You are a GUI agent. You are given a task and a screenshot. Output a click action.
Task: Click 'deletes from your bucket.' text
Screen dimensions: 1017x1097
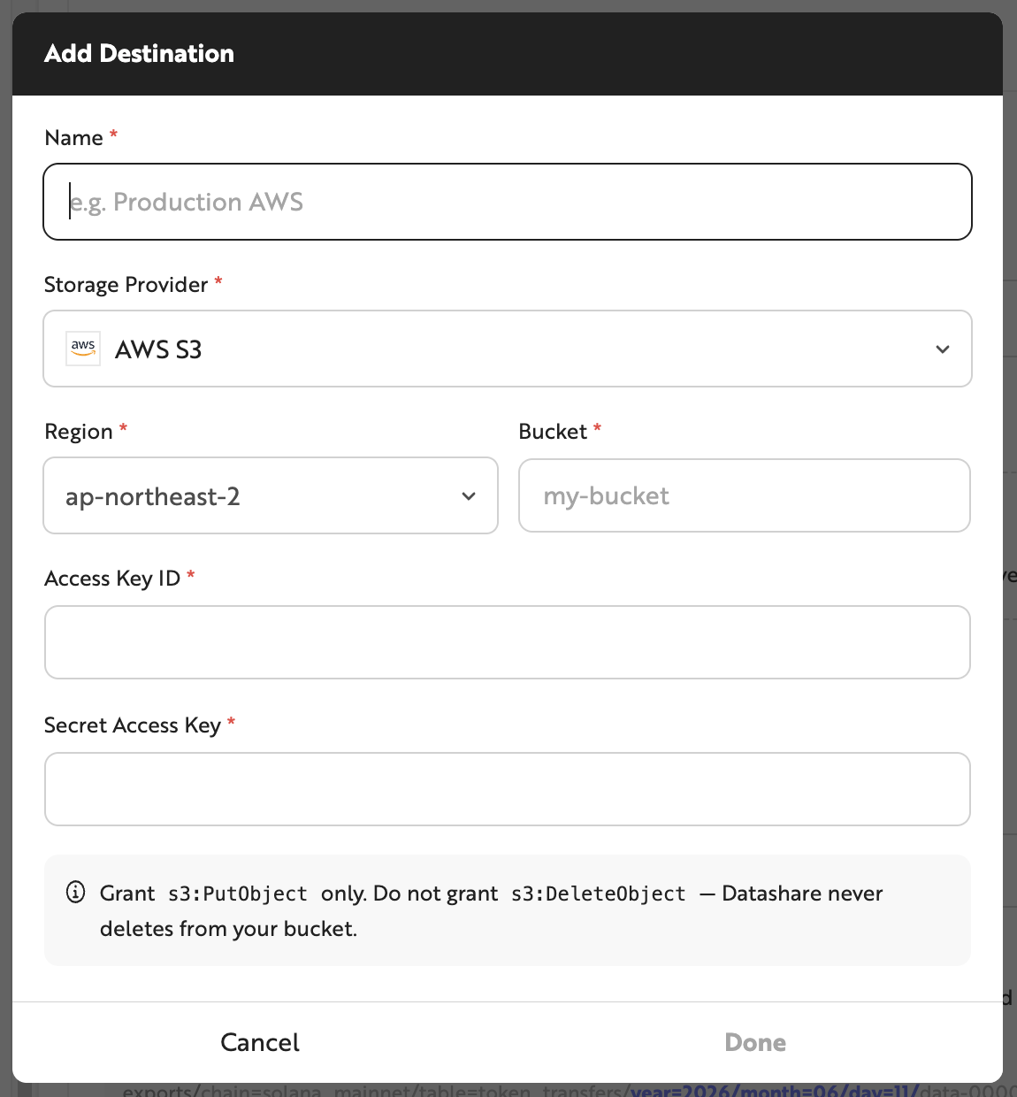[x=229, y=929]
